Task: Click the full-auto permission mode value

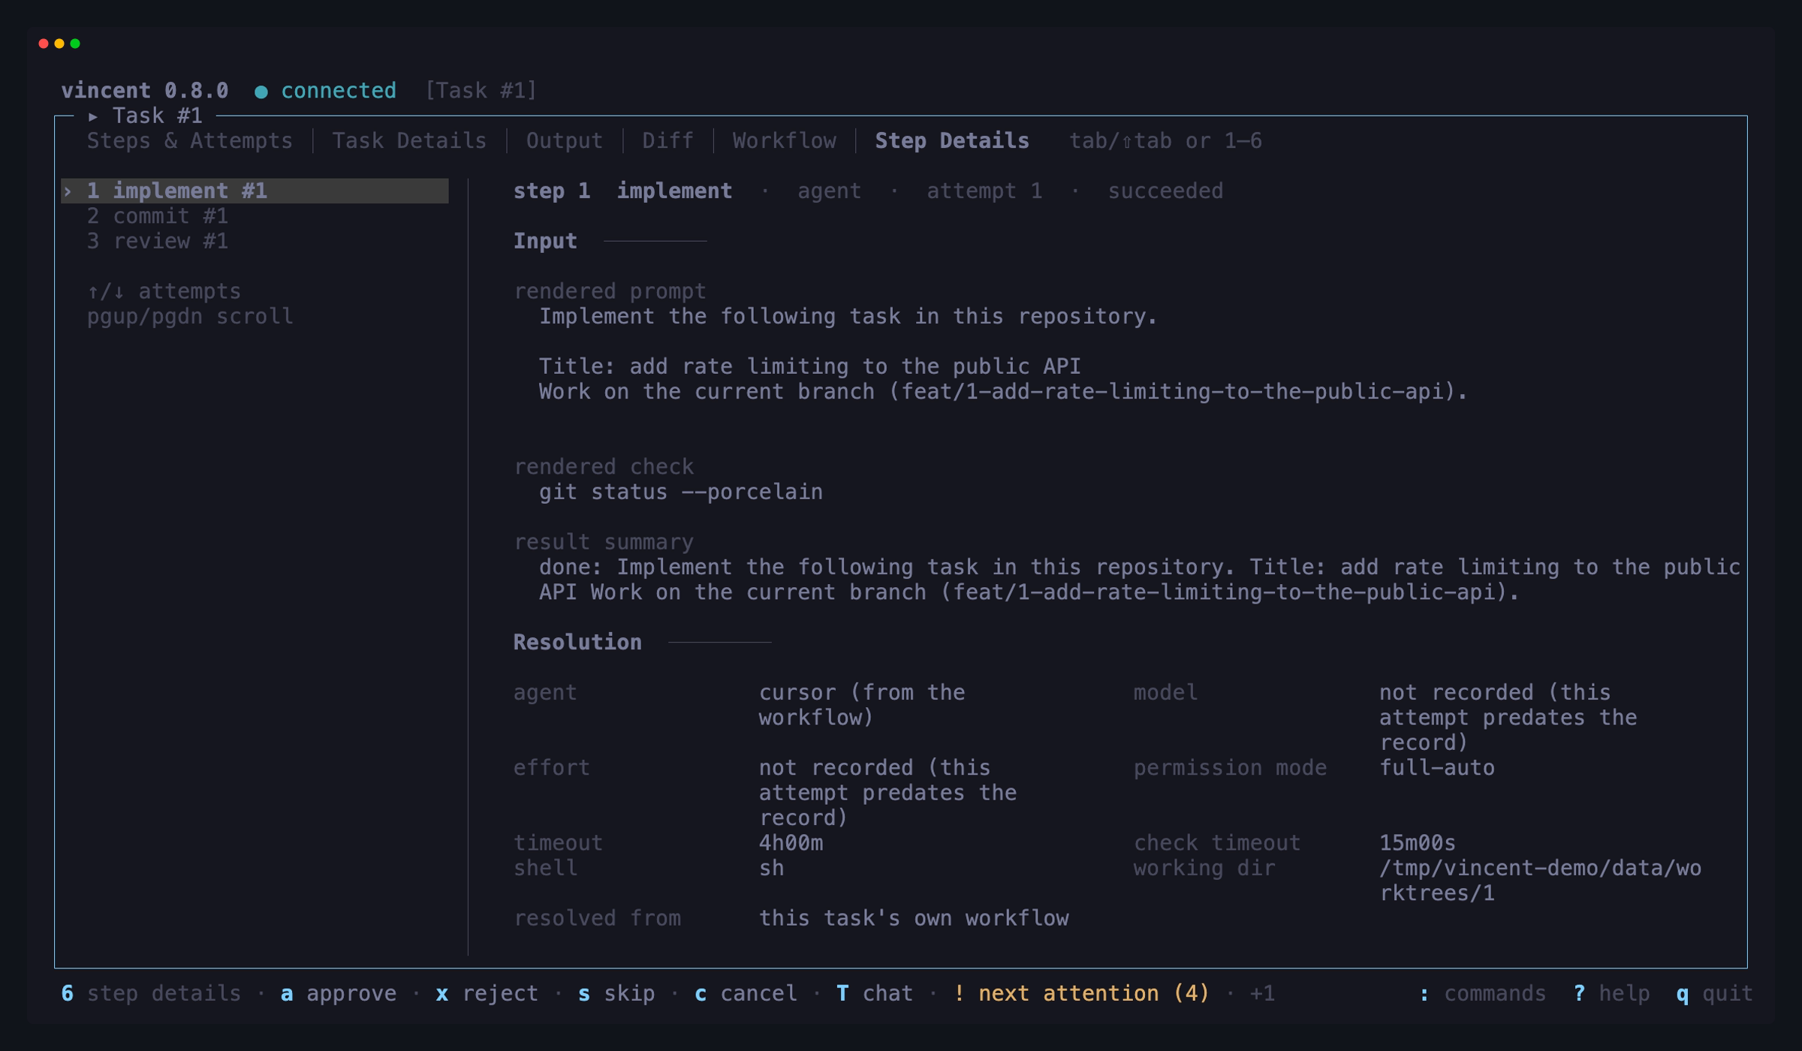Action: pos(1436,767)
